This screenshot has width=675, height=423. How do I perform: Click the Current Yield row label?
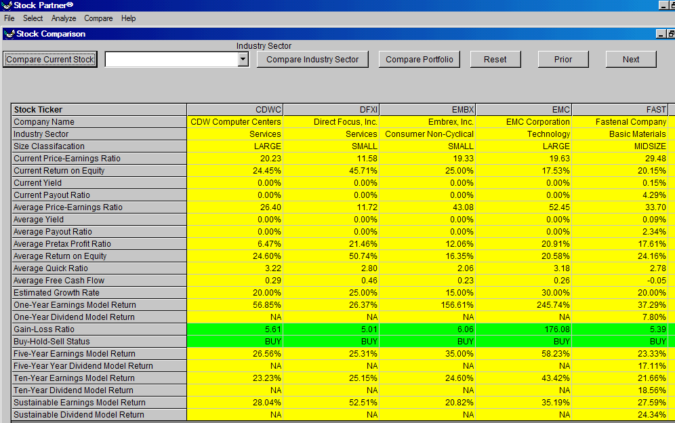tap(99, 182)
